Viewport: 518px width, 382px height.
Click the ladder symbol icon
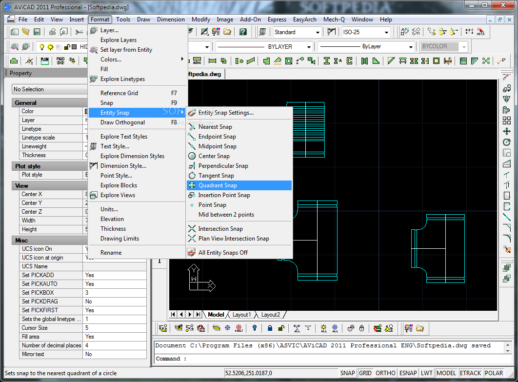pyautogui.click(x=364, y=61)
